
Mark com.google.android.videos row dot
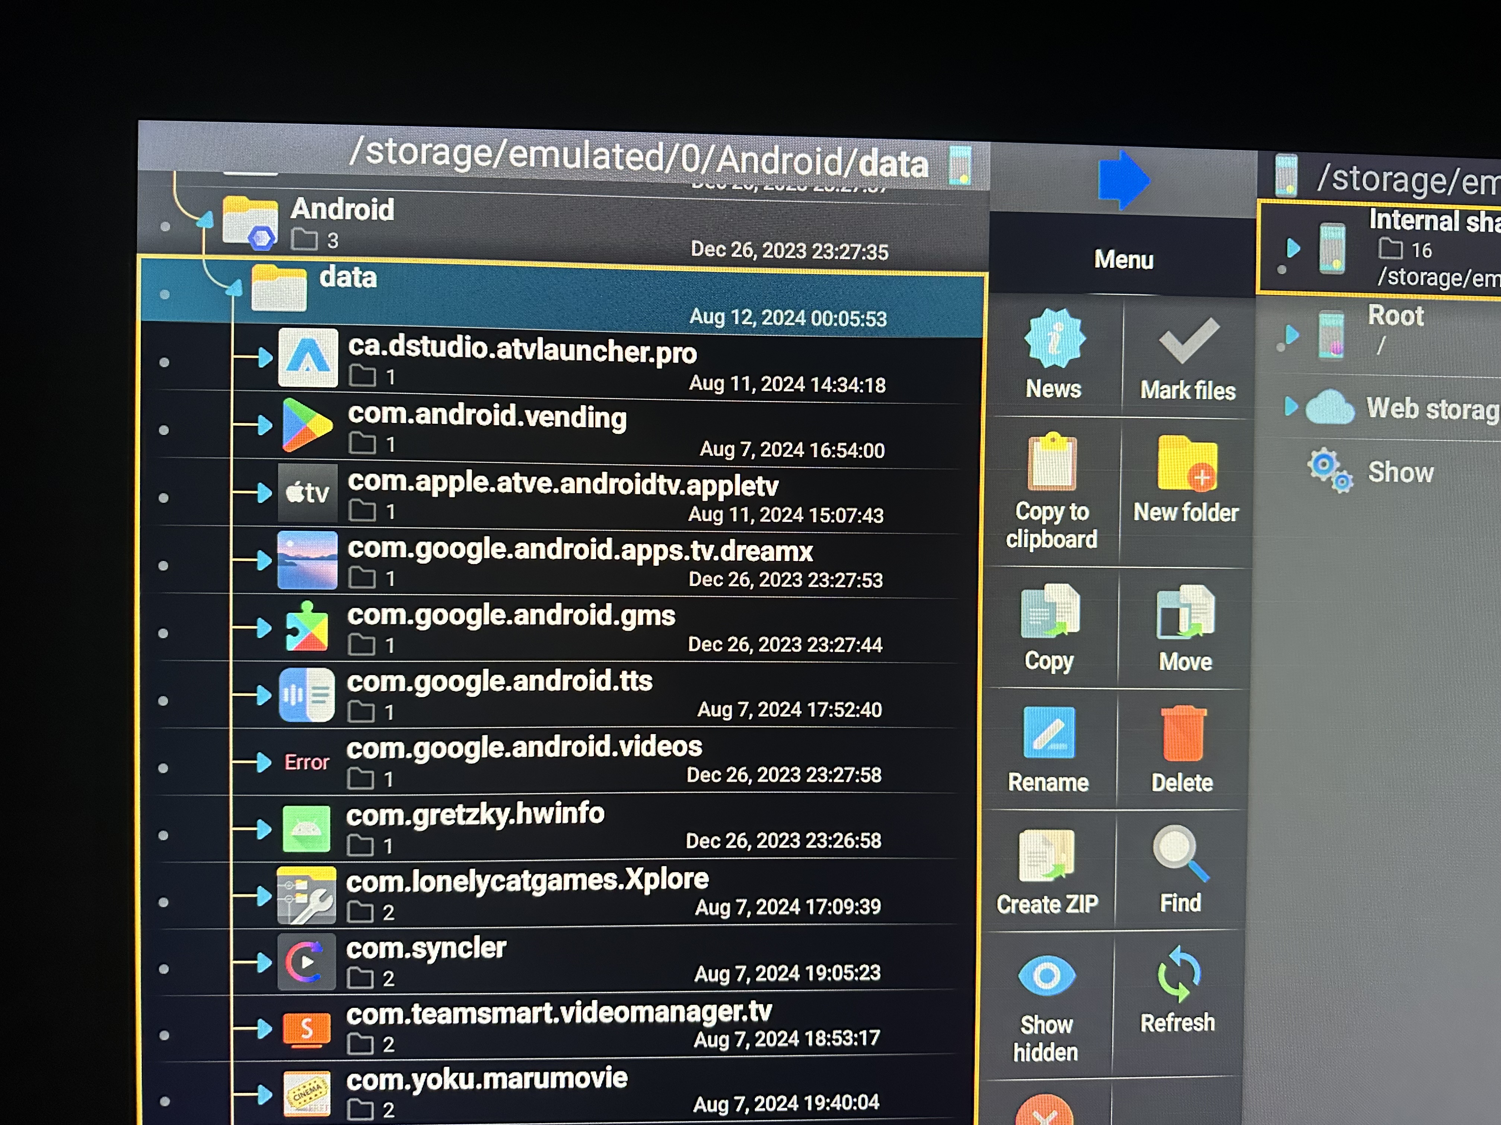[163, 767]
